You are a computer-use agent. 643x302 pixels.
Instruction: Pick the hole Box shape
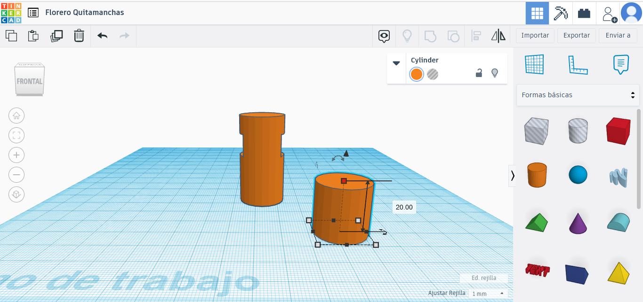[x=536, y=131]
